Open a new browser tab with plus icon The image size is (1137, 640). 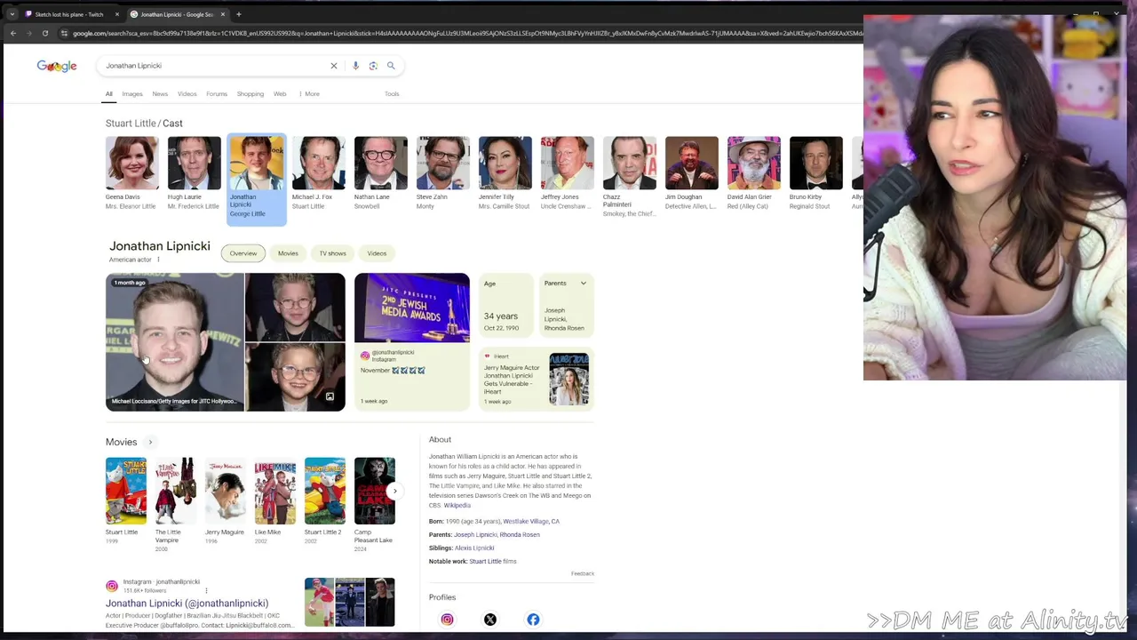pyautogui.click(x=238, y=14)
